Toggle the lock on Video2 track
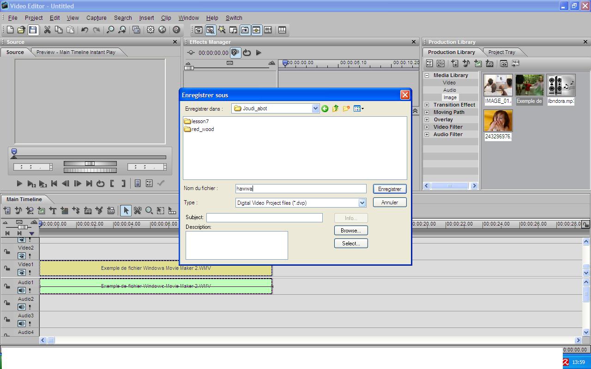 pyautogui.click(x=7, y=252)
